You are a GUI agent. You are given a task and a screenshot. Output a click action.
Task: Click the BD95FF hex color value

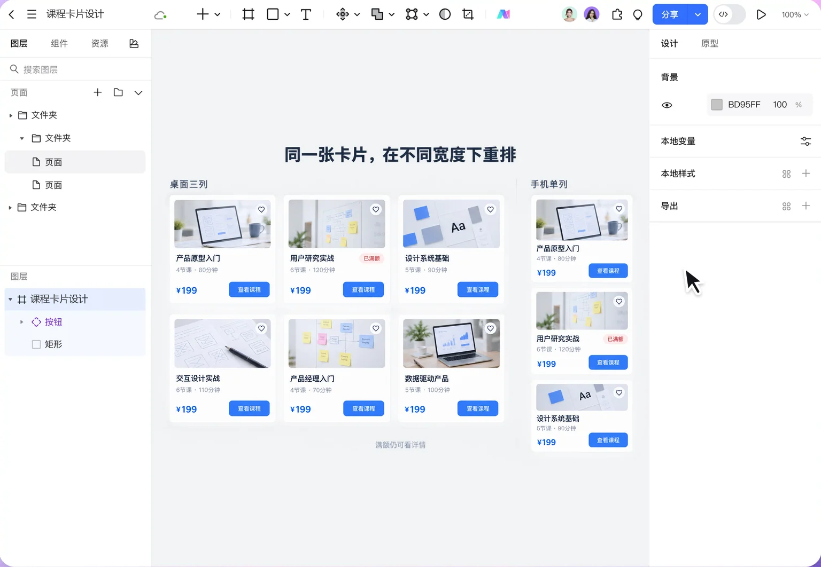(x=744, y=105)
